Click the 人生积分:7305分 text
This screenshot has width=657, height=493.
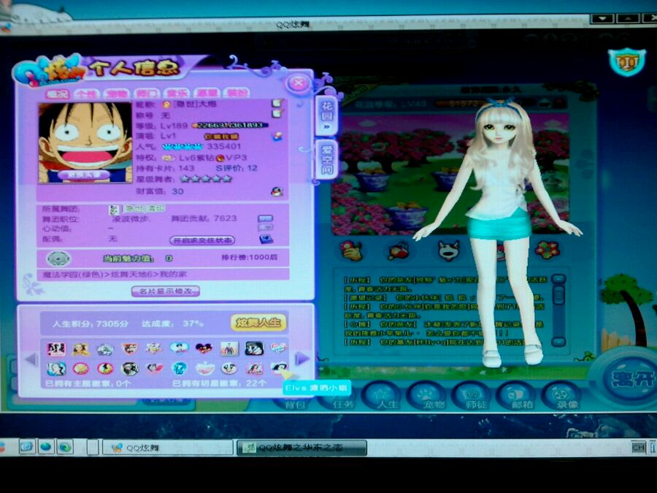pos(90,324)
